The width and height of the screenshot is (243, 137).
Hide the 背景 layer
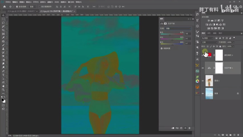(203, 93)
